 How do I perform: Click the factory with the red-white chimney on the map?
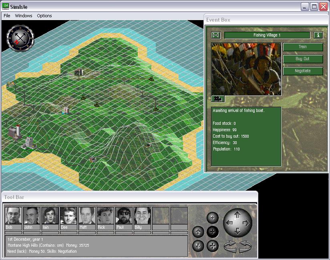pos(15,132)
